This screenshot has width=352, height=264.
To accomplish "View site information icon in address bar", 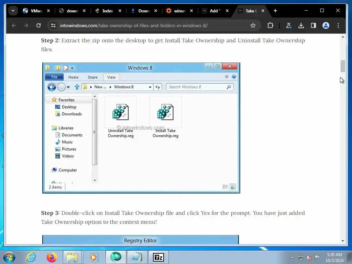I will (53, 25).
